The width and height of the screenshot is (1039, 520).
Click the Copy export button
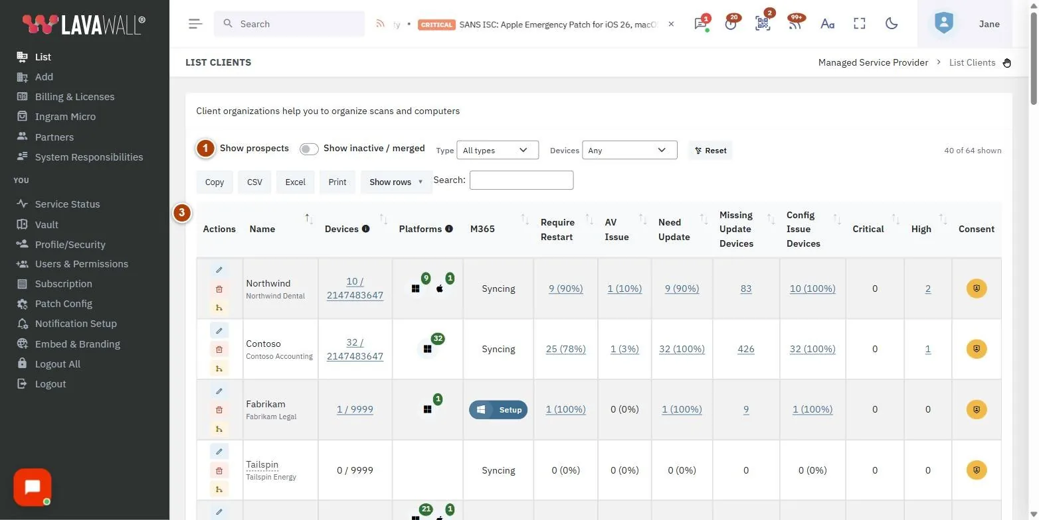coord(215,182)
